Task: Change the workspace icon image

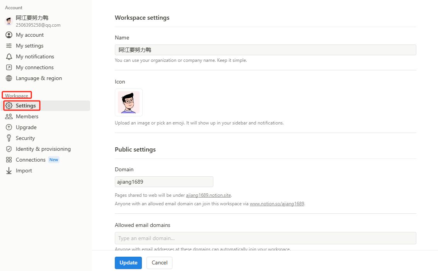Action: pyautogui.click(x=129, y=102)
